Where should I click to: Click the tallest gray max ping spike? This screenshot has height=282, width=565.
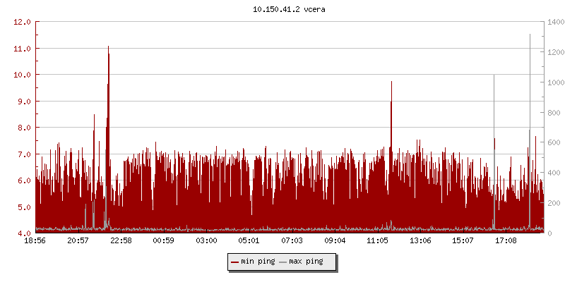pyautogui.click(x=530, y=37)
